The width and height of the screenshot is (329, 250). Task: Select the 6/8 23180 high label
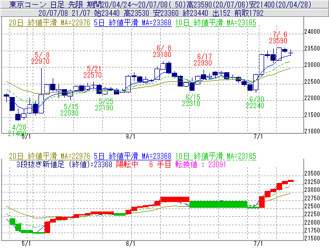(x=162, y=51)
